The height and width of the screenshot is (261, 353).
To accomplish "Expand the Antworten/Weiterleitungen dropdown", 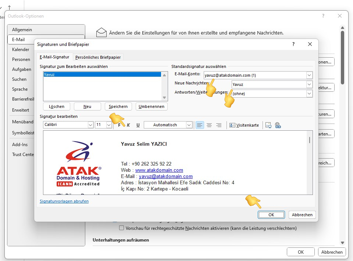I will click(x=310, y=94).
